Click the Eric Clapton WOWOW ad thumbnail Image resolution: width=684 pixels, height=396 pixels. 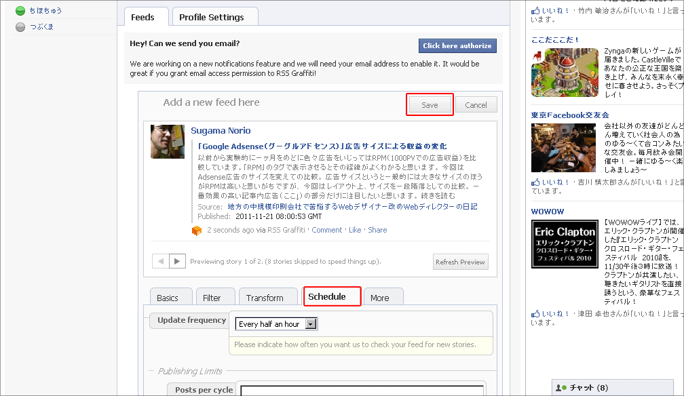point(565,244)
